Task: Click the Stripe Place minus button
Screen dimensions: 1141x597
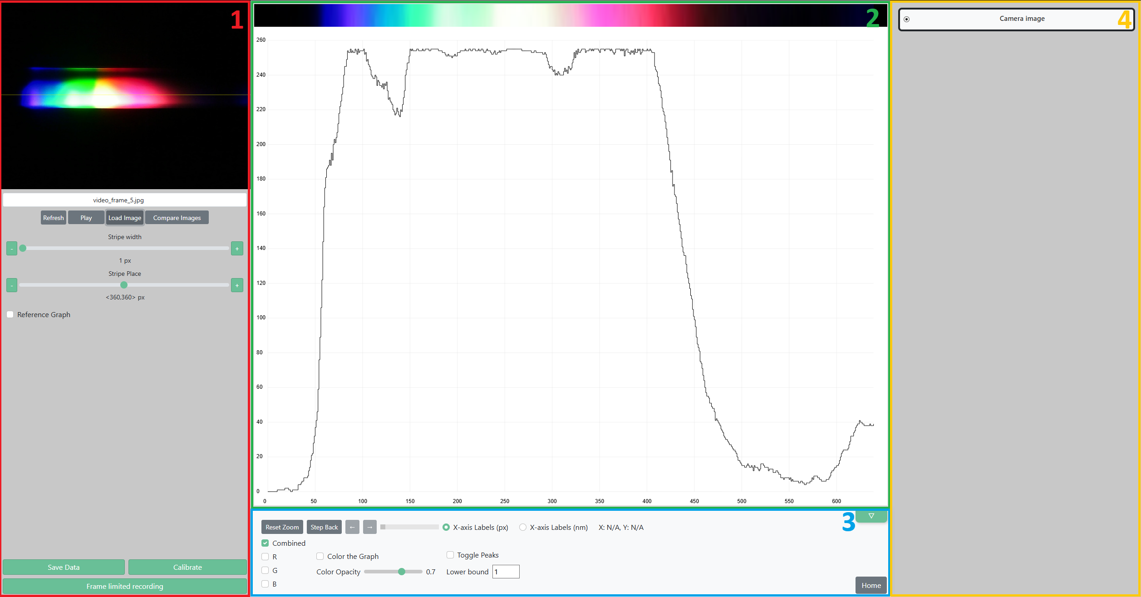Action: coord(12,285)
